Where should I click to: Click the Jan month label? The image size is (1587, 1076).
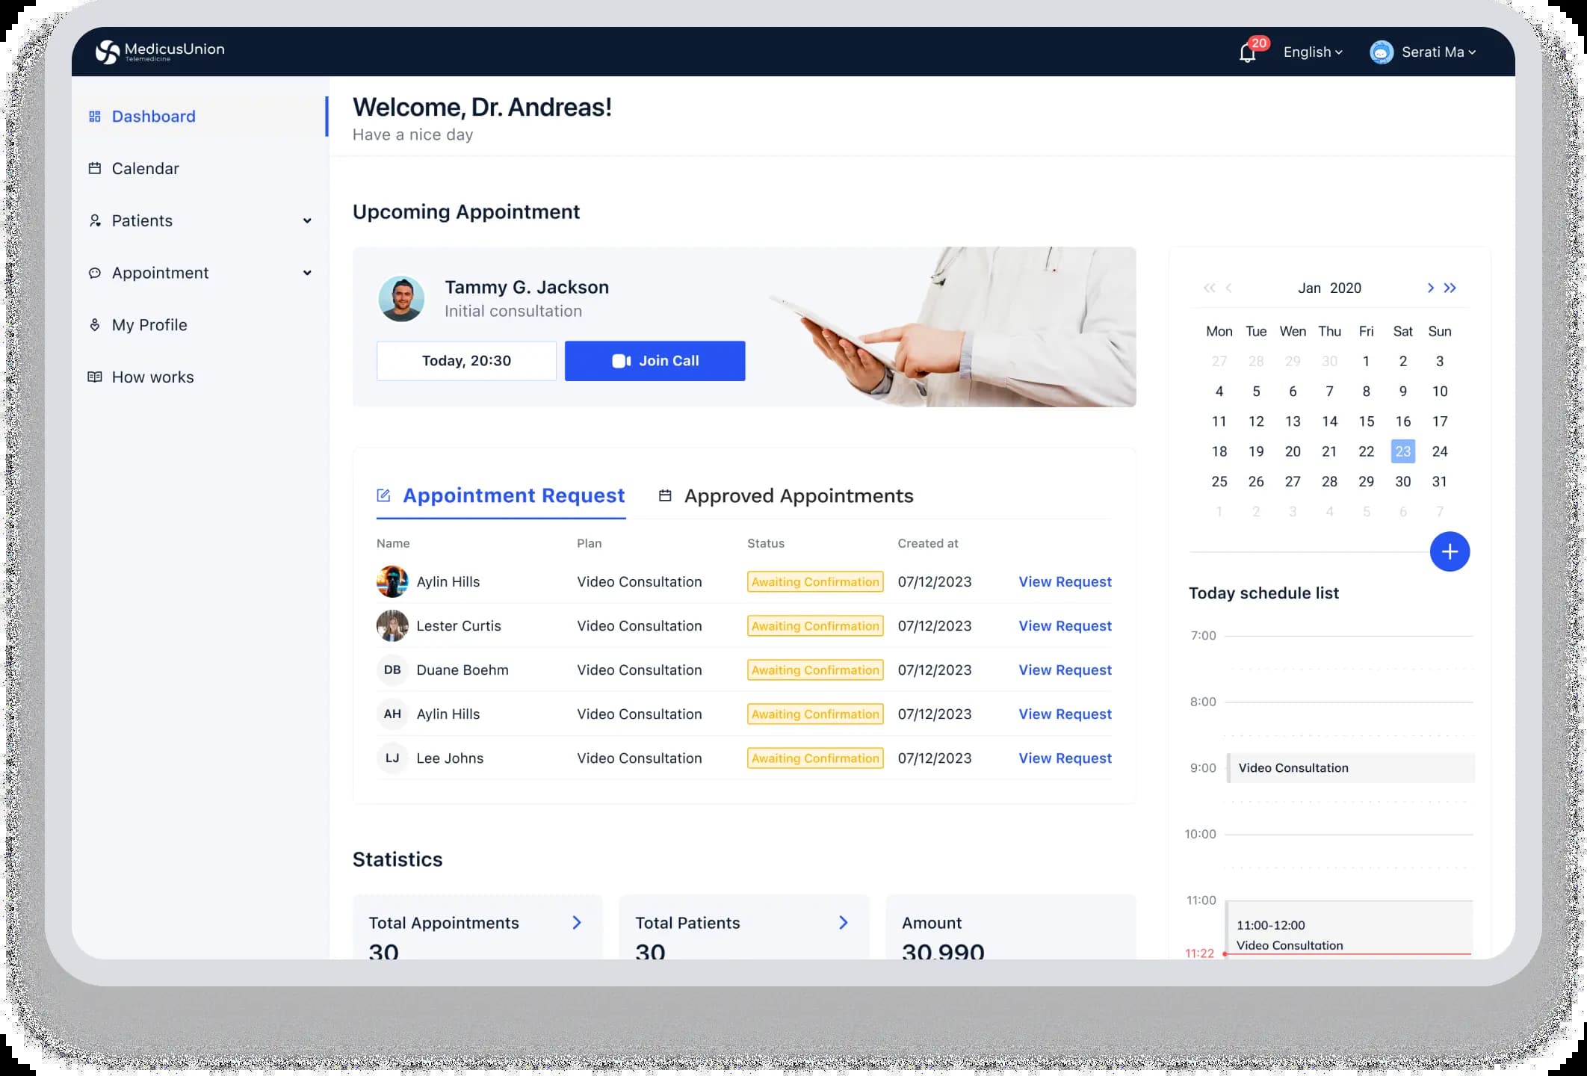point(1309,288)
